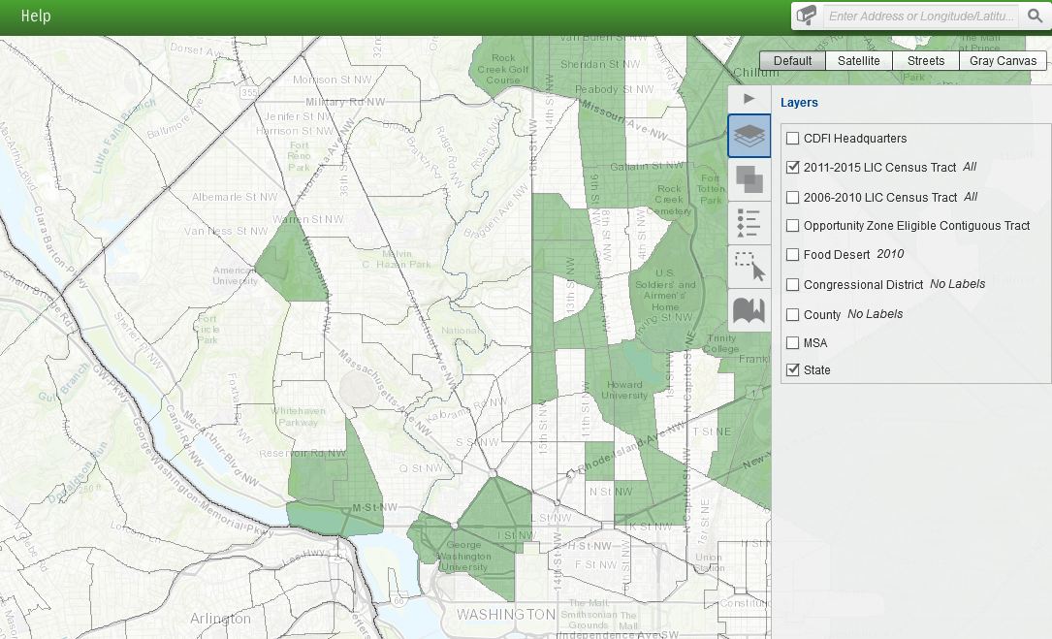1052x639 pixels.
Task: Select the Gray Canvas basemap
Action: click(1004, 61)
